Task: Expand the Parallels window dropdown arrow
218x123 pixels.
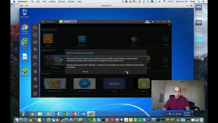Action: [x=187, y=6]
